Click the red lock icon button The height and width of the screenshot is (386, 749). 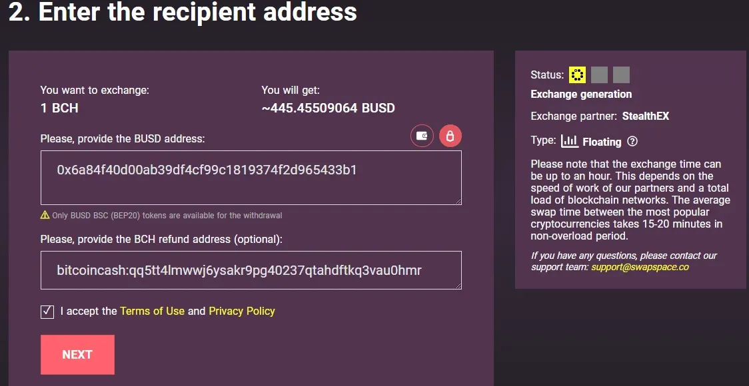coord(450,136)
